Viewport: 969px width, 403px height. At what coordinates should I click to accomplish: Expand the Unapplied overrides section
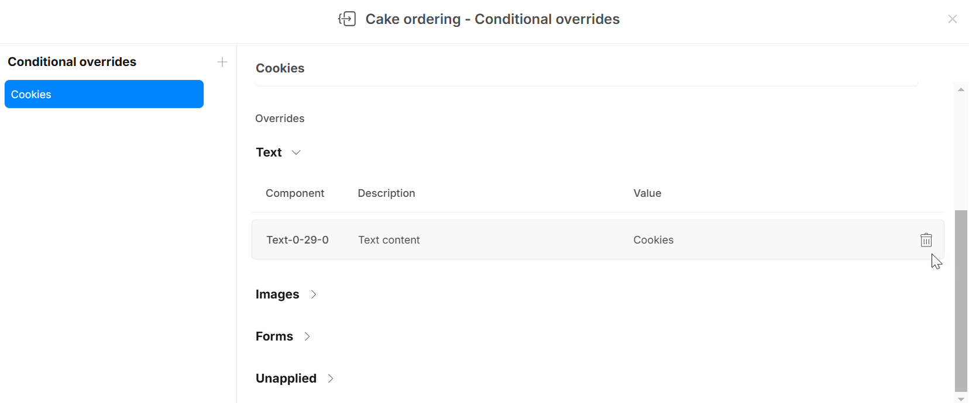pyautogui.click(x=331, y=378)
